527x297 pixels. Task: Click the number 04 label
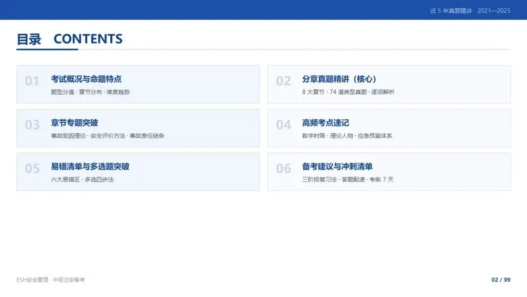(284, 125)
